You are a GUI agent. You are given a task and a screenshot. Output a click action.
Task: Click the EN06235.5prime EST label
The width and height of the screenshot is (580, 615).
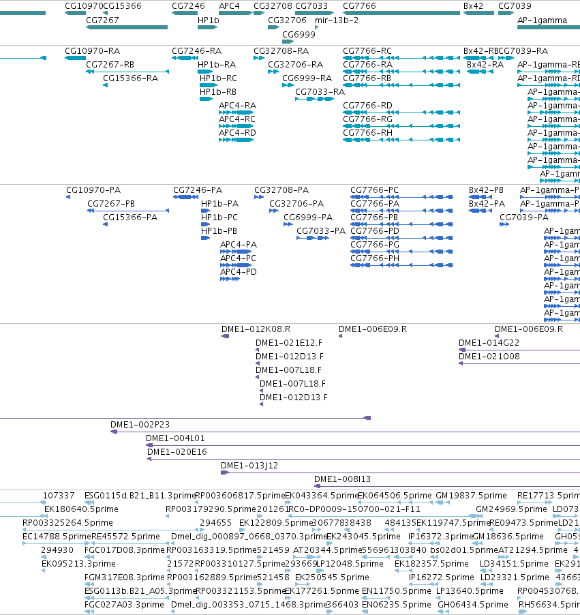click(396, 605)
